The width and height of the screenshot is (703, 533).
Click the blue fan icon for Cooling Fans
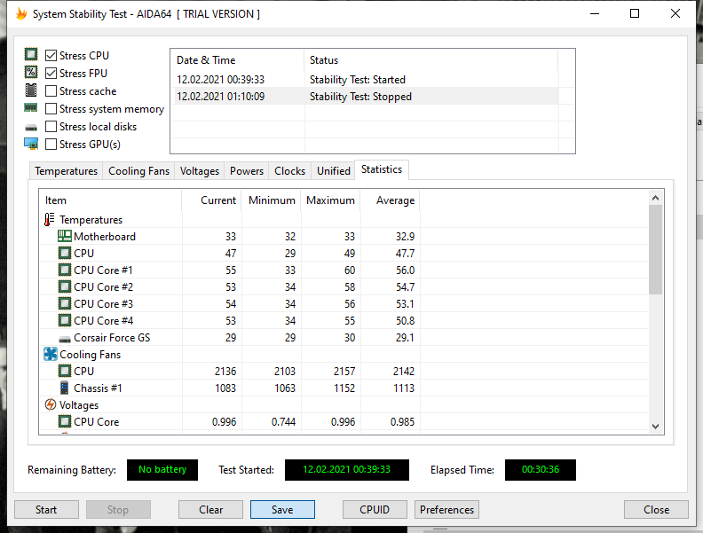51,354
